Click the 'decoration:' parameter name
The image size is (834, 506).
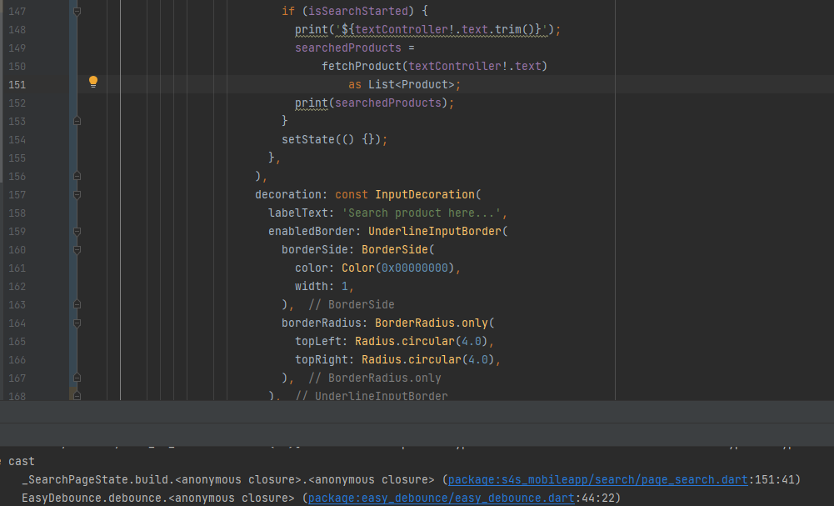pyautogui.click(x=292, y=195)
